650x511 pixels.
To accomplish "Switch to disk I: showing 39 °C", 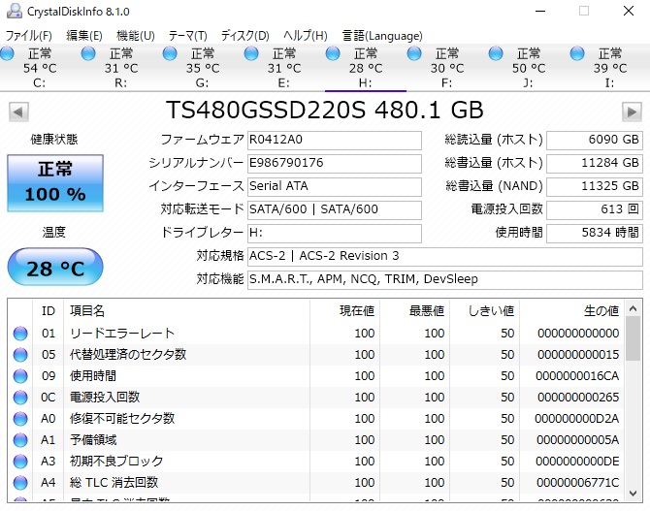I will [x=609, y=68].
